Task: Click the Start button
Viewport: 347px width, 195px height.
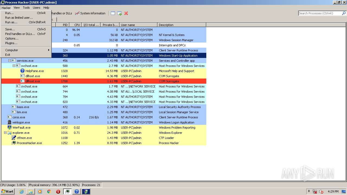Action: pos(8,191)
